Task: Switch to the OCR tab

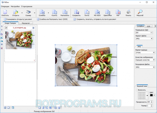Action: [x=148, y=26]
